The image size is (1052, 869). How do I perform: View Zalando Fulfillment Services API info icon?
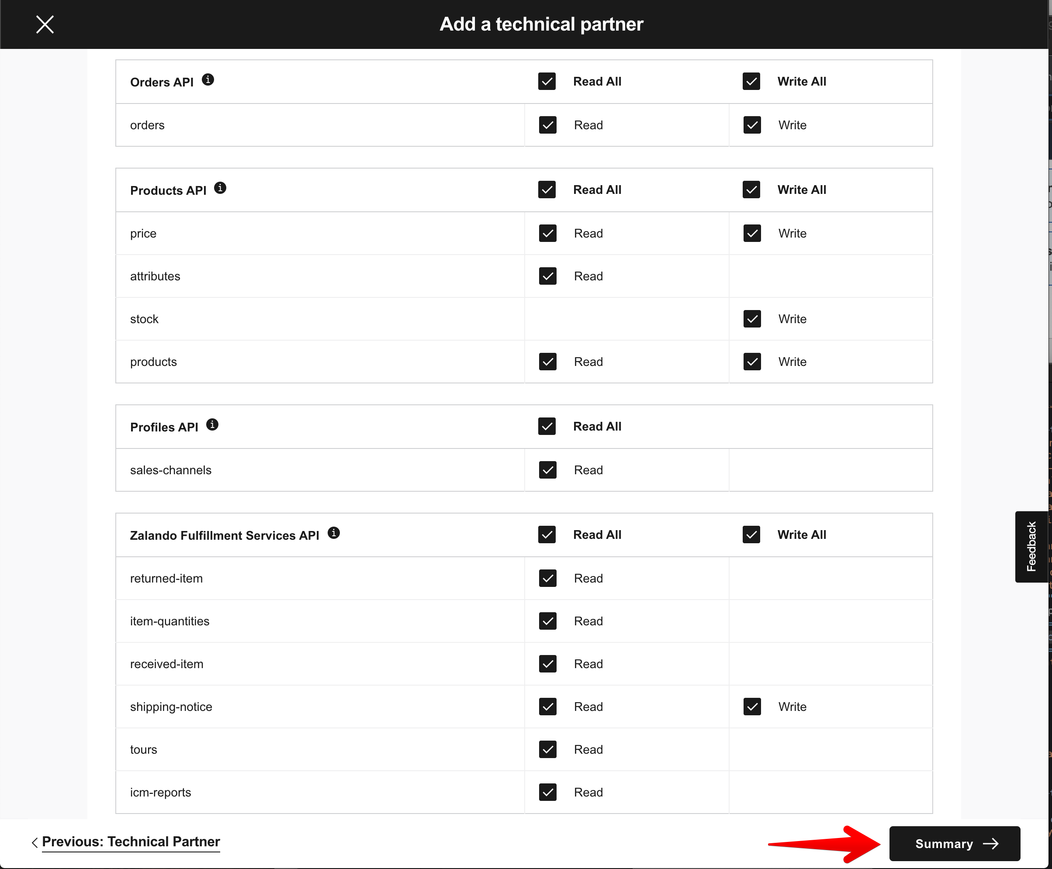[333, 533]
